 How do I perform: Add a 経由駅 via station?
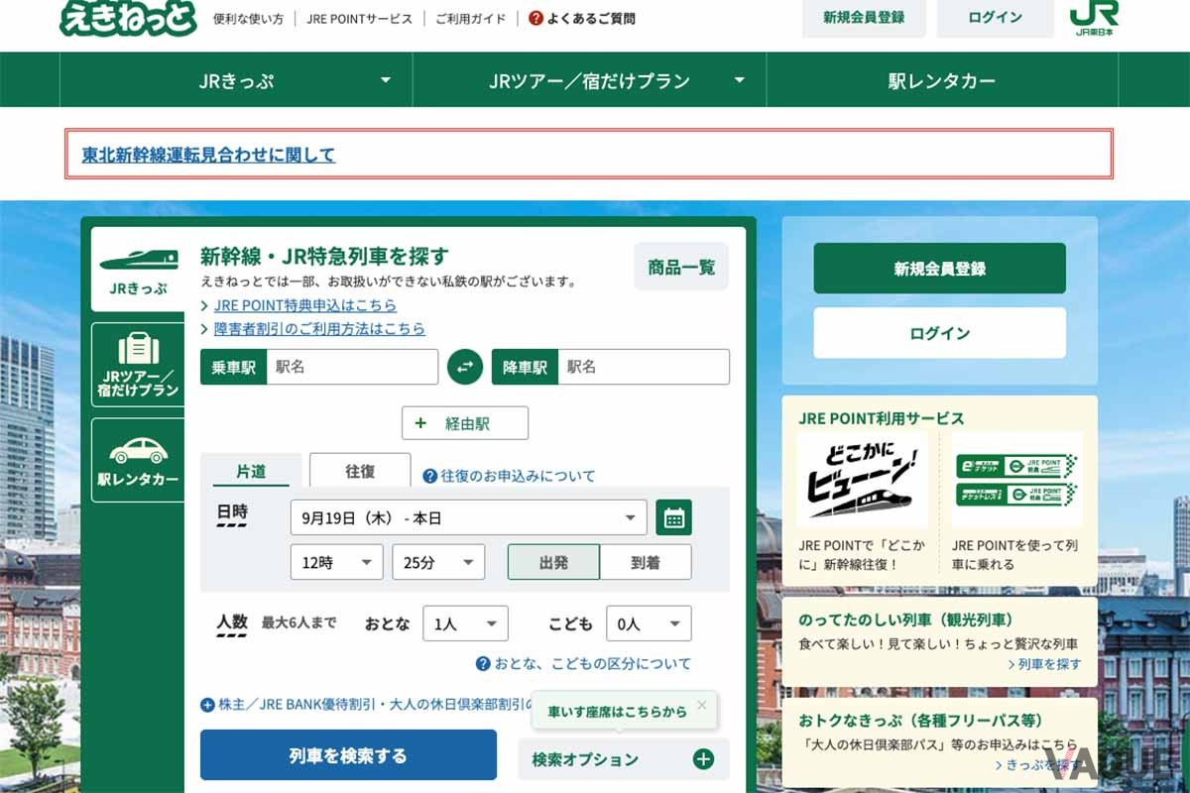[465, 423]
